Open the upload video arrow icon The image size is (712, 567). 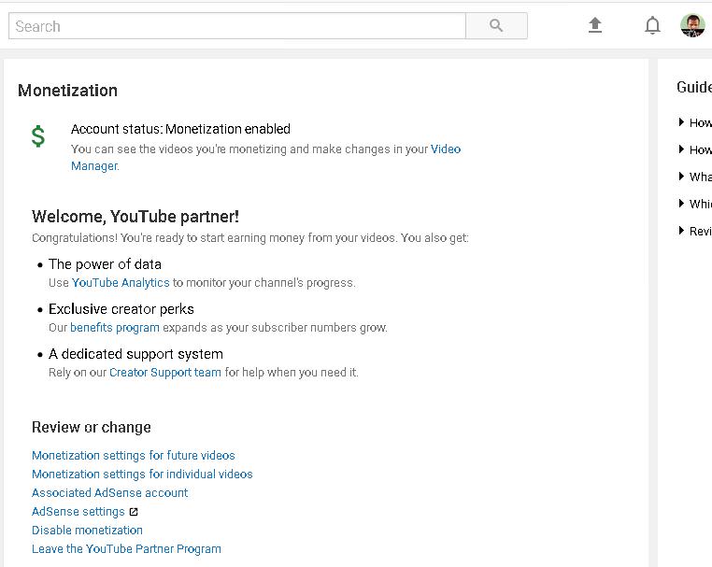pyautogui.click(x=595, y=25)
